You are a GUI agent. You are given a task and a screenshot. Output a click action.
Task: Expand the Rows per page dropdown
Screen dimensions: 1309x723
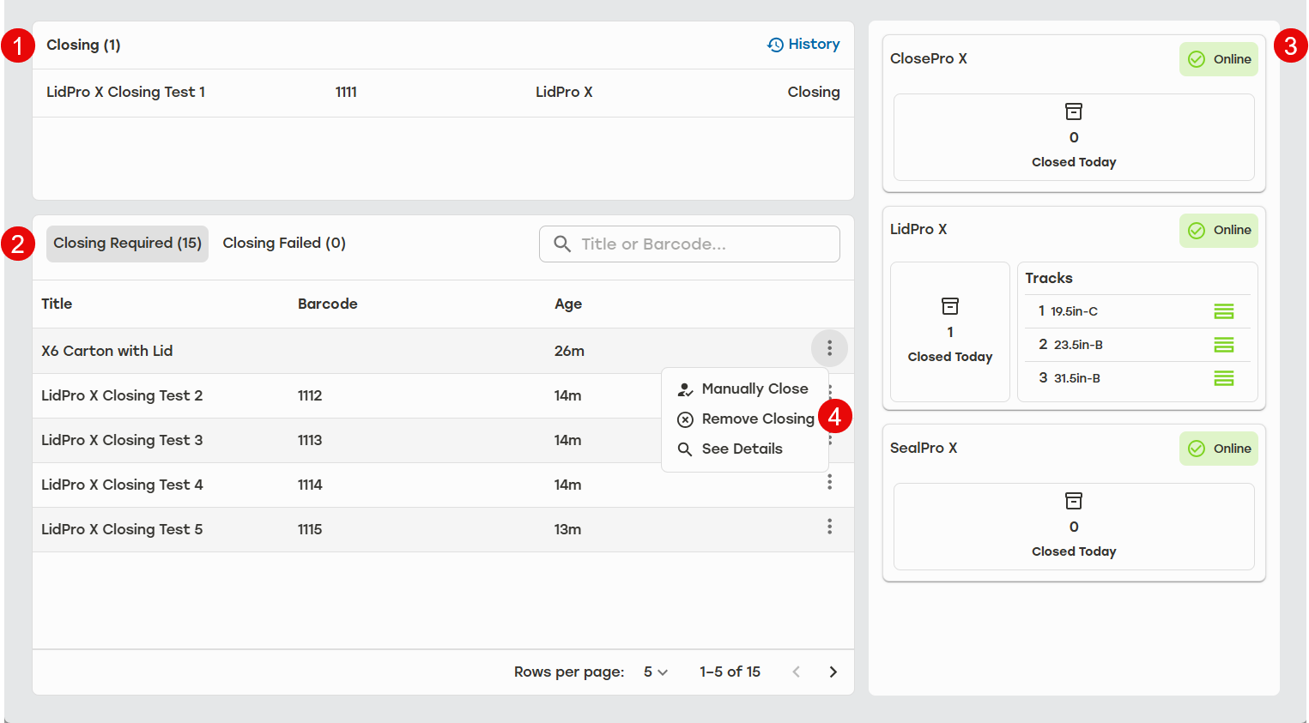coord(656,672)
